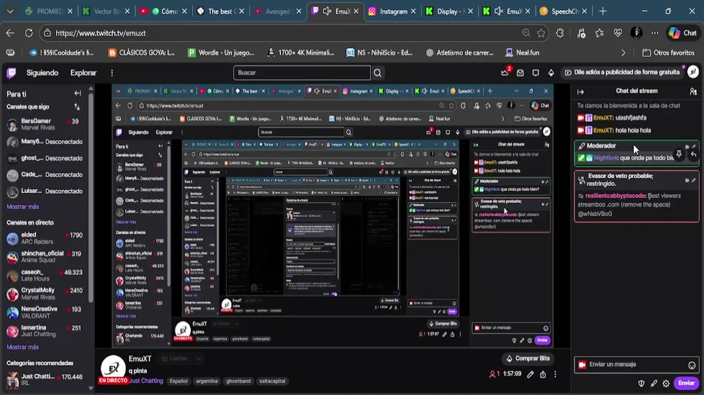Viewport: 704px width, 395px height.
Task: Send message with Enviar button
Action: (x=686, y=383)
